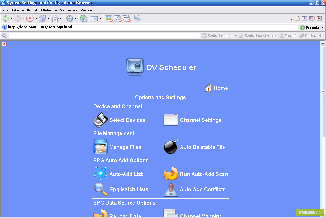326x218 pixels.
Task: Click the close-all-tabs grid toolbar icon
Action: 312,18
